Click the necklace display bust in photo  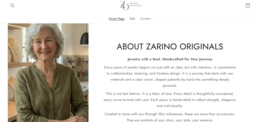coord(12,46)
